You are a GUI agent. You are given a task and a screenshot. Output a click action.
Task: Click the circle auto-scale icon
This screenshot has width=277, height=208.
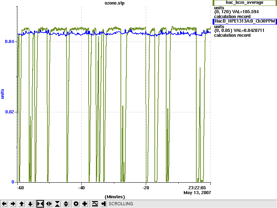tap(76, 204)
